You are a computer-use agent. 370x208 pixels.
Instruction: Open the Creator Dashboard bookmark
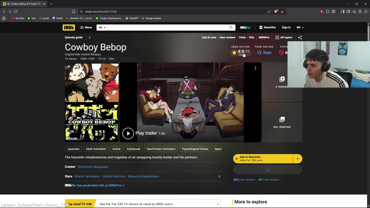[109, 18]
